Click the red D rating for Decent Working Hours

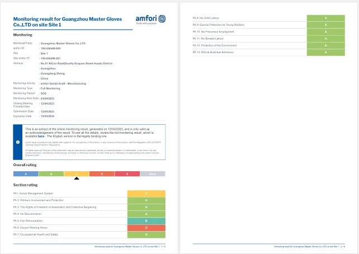[147, 228]
